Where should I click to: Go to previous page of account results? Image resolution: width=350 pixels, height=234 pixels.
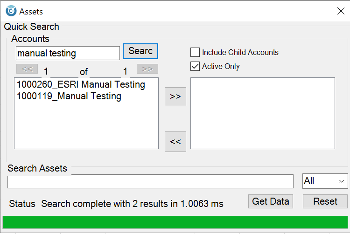27,69
